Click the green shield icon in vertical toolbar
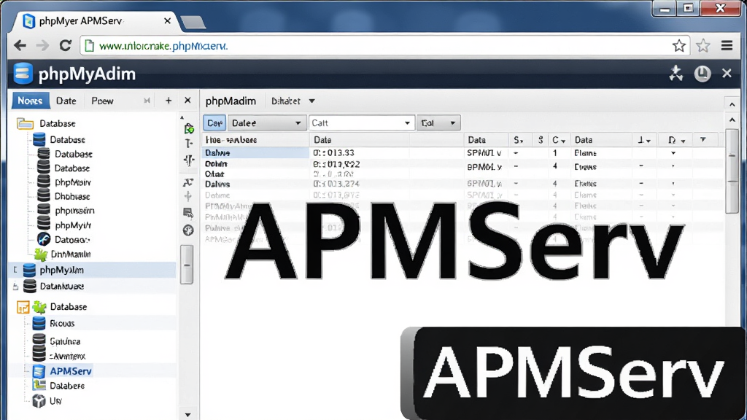This screenshot has width=747, height=420. (189, 128)
